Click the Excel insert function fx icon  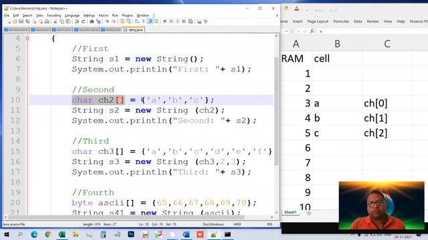(x=312, y=31)
